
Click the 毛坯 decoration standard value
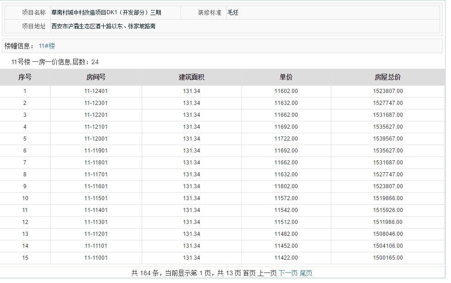[x=233, y=13]
